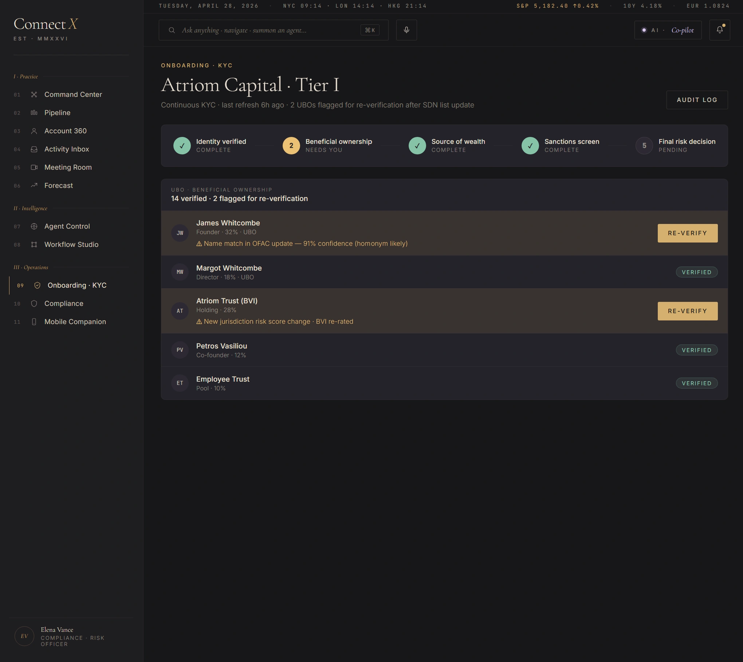Click the microphone icon for voice search

(x=406, y=30)
